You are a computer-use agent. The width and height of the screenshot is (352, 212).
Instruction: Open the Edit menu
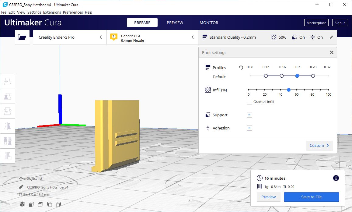(x=12, y=12)
